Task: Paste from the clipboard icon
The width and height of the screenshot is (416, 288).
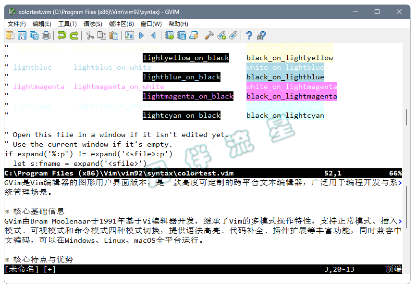Action: click(114, 35)
